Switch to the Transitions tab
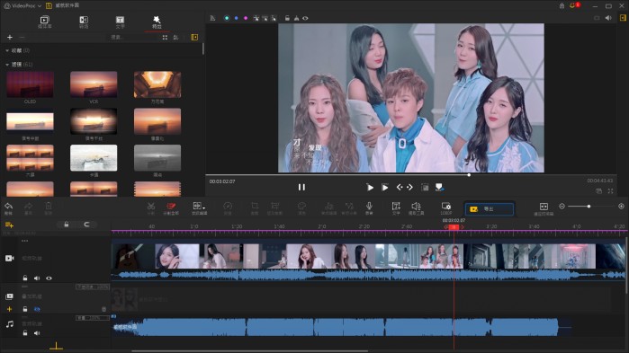Screen dimensions: 629x353 [84, 22]
